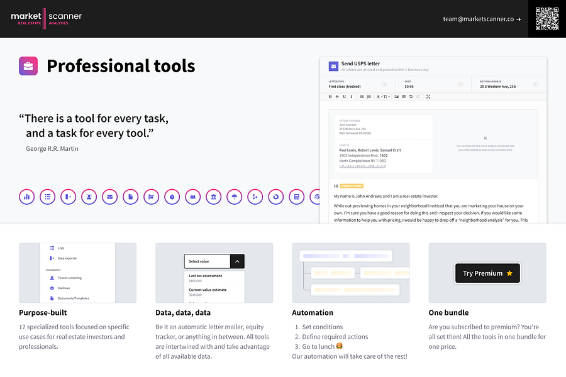Collapse the Select value dropdown

pyautogui.click(x=237, y=261)
